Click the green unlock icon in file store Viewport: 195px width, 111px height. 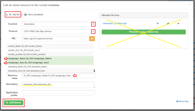[x=168, y=24]
